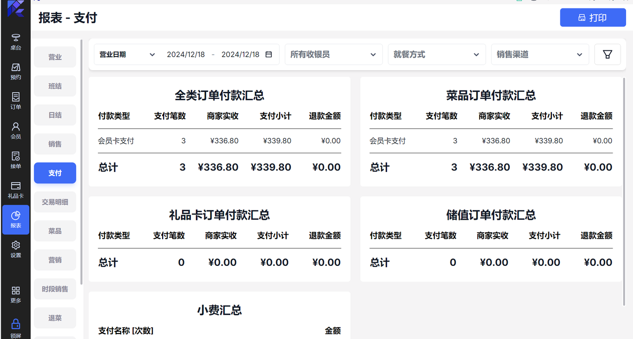This screenshot has height=339, width=633.
Task: Click the 支付名称 [次数] column header
Action: click(x=126, y=331)
